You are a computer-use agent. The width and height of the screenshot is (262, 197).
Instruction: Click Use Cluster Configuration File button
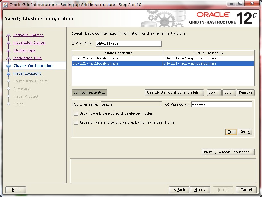coord(174,92)
